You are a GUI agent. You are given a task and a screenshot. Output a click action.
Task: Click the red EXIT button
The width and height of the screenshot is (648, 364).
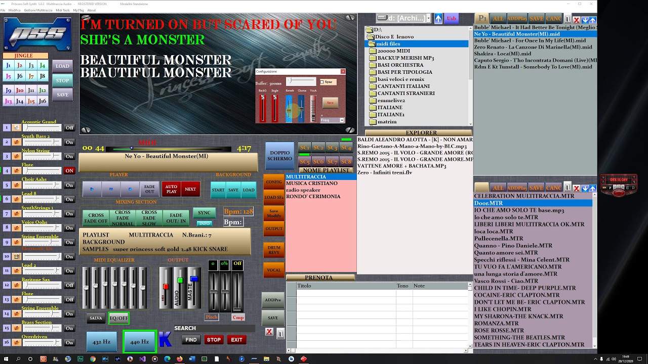236,340
